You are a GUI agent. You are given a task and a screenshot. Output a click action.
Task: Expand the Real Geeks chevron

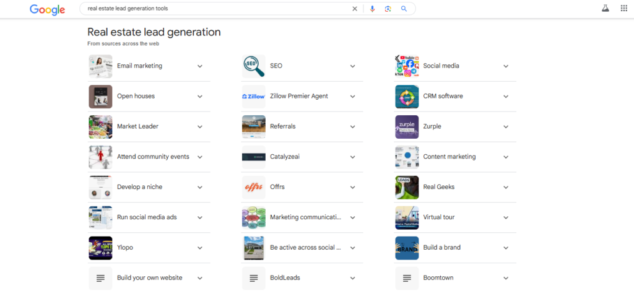(x=506, y=187)
